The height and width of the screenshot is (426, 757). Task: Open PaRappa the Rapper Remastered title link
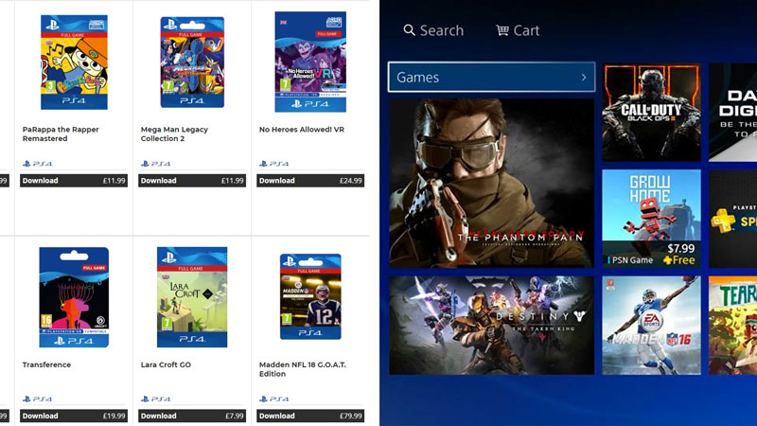click(x=61, y=133)
